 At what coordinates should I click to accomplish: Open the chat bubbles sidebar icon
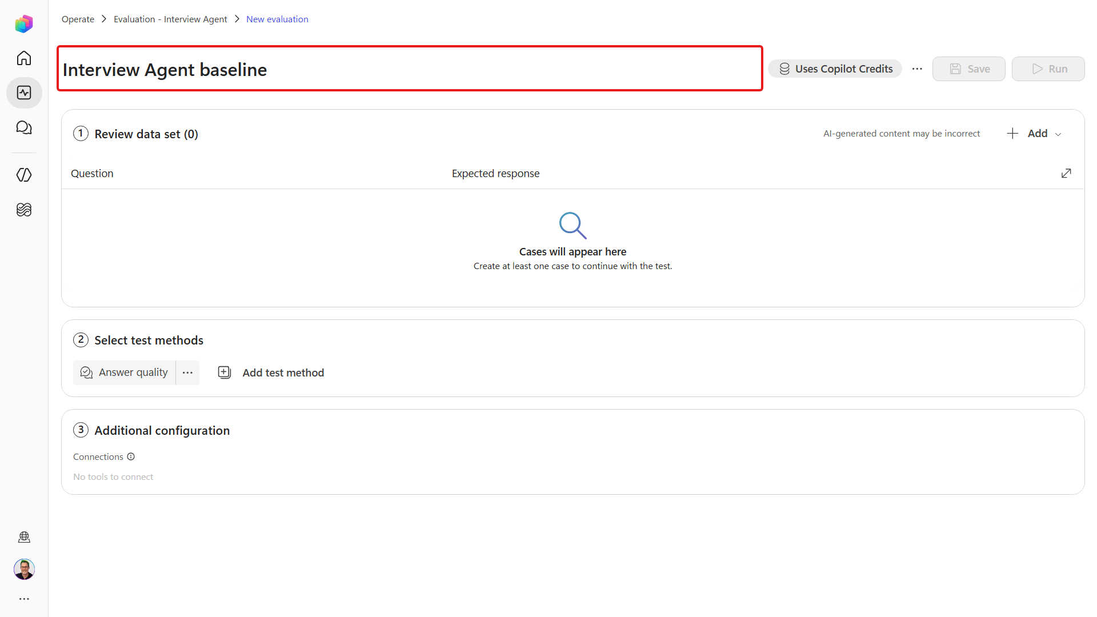[x=24, y=127]
